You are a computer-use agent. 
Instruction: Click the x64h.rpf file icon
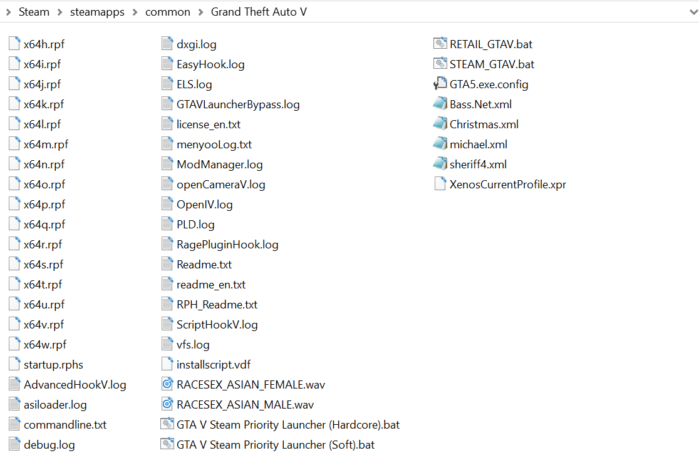14,44
